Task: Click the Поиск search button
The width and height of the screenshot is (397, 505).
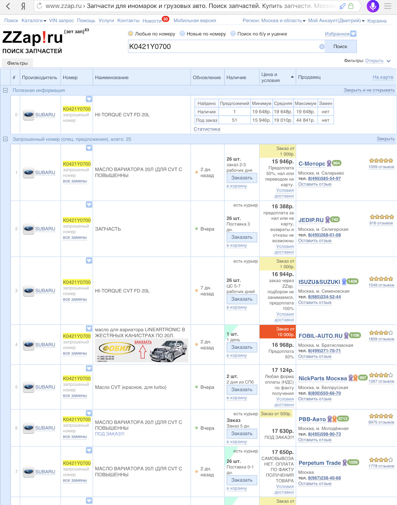Action: 340,46
